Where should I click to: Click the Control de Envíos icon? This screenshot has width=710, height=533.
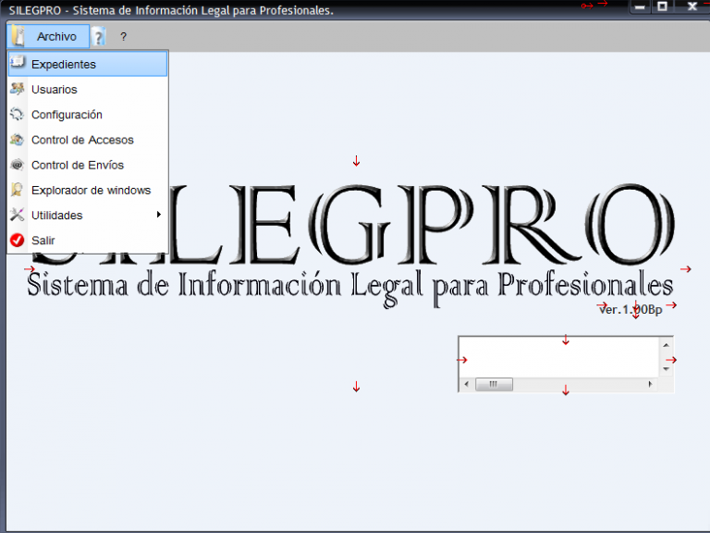point(18,165)
